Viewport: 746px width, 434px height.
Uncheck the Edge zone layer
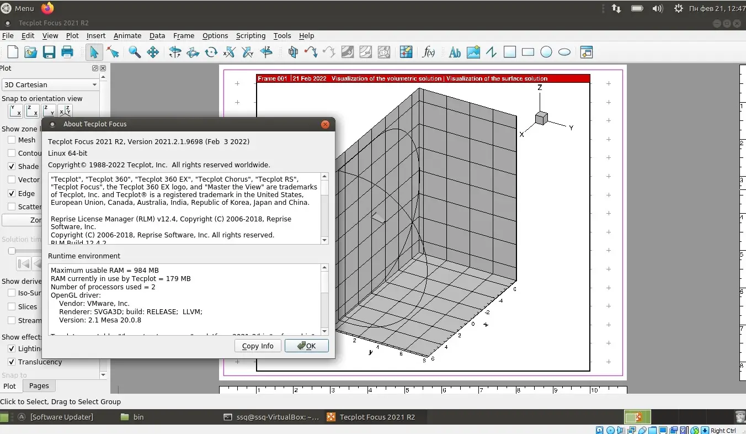12,193
